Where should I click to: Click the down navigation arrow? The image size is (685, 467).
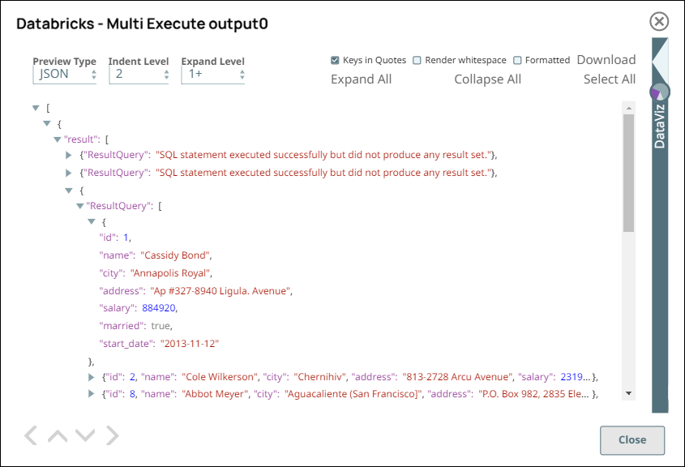pos(84,436)
